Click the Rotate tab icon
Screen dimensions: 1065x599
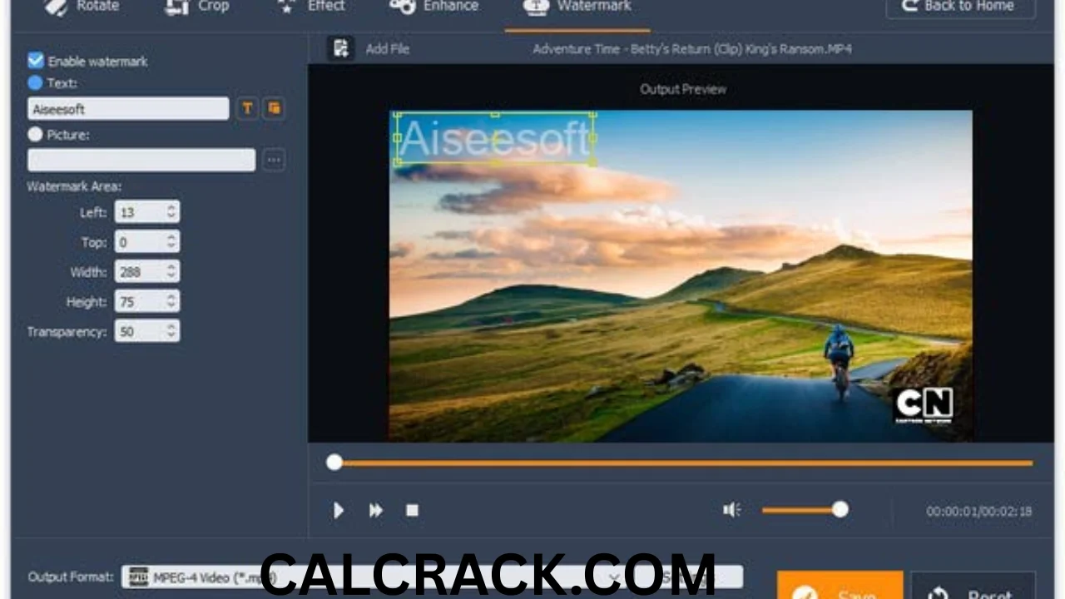(x=56, y=7)
